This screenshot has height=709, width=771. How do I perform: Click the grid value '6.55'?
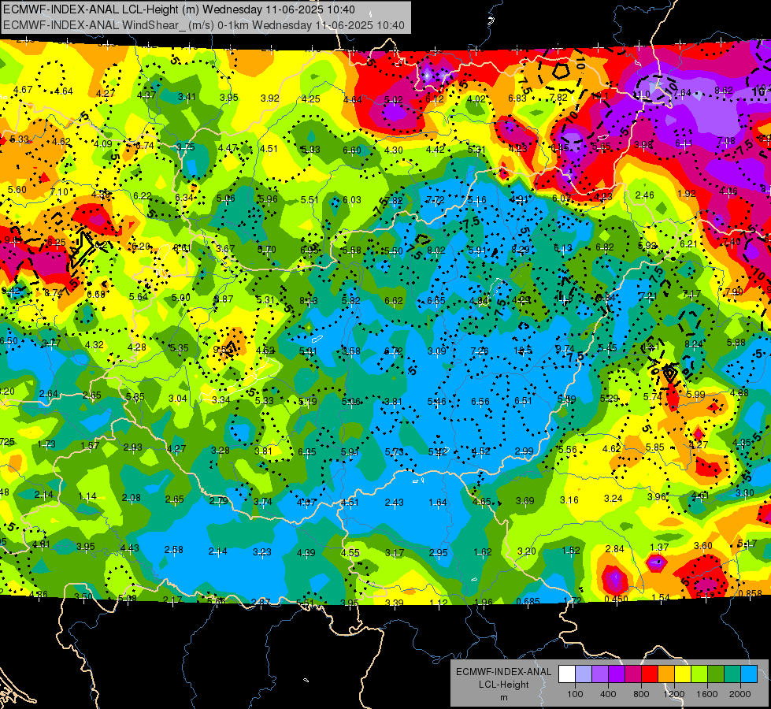click(436, 301)
